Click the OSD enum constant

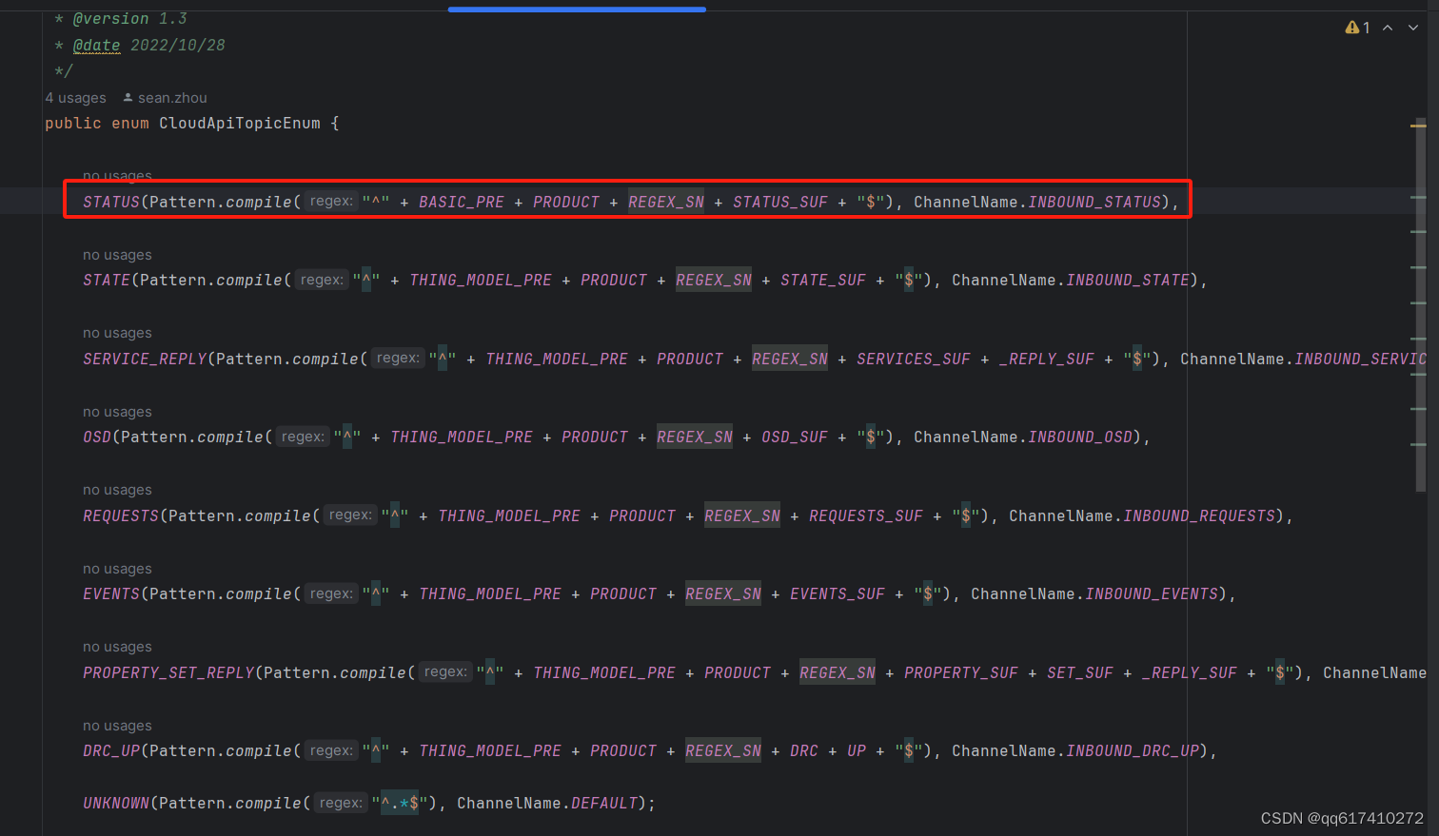[97, 437]
